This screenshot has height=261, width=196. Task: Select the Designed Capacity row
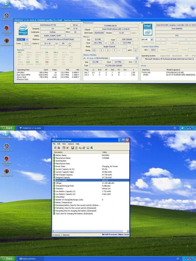coord(91,177)
